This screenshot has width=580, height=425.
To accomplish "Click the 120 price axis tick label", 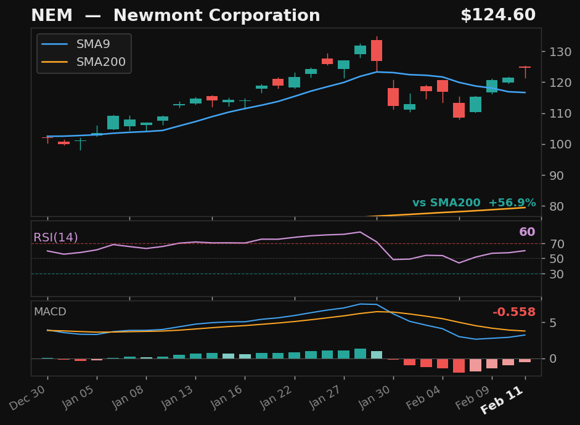I will point(560,83).
